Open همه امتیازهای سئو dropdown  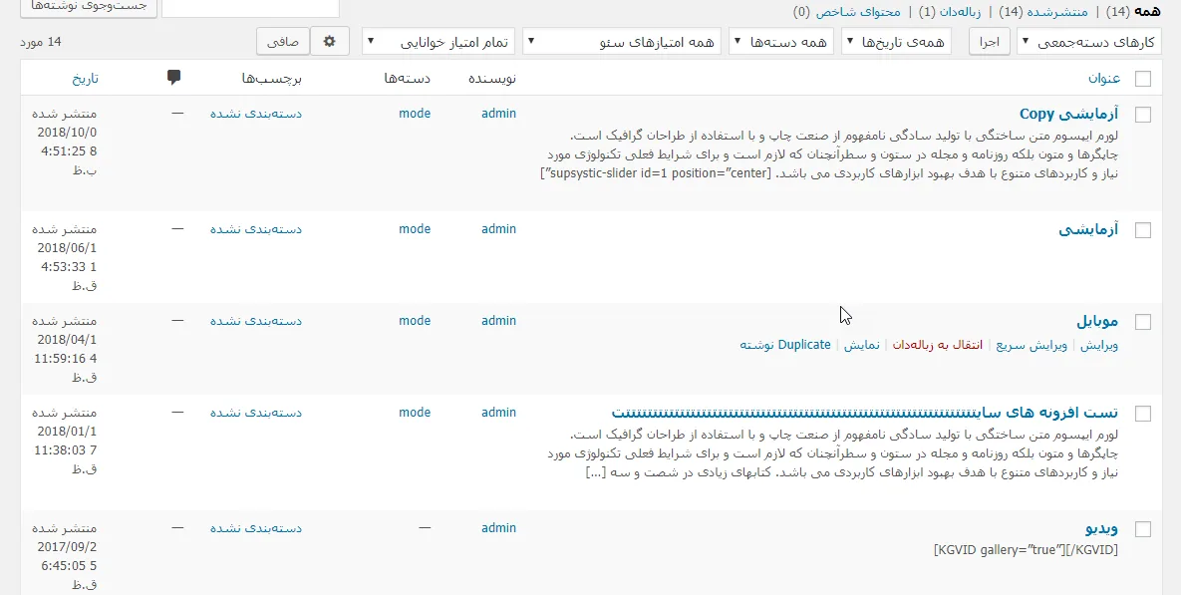[622, 42]
